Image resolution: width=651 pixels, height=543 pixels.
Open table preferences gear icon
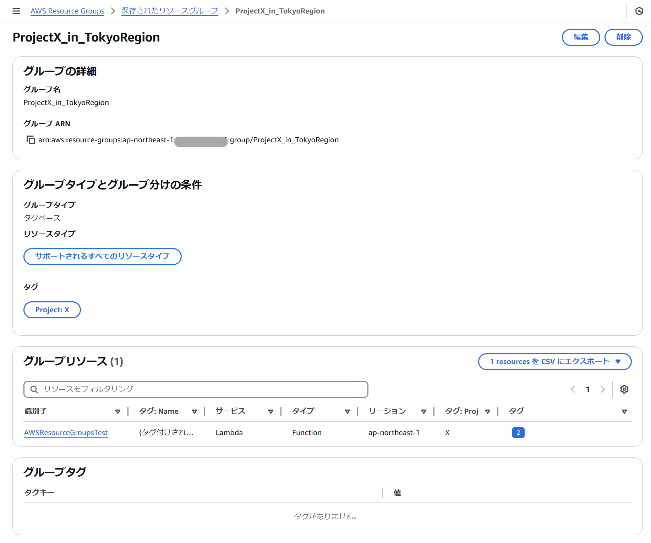(x=624, y=389)
